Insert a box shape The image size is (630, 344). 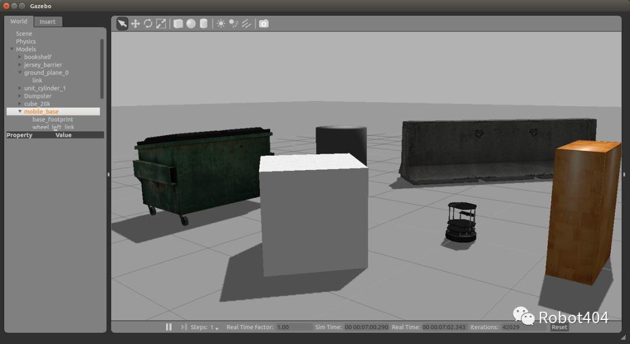[x=178, y=24]
